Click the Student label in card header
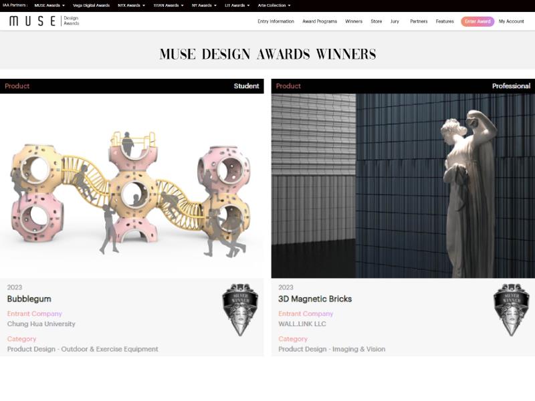The width and height of the screenshot is (535, 401). 246,86
